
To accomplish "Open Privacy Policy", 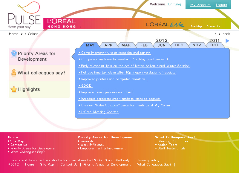I will click(149, 160).
